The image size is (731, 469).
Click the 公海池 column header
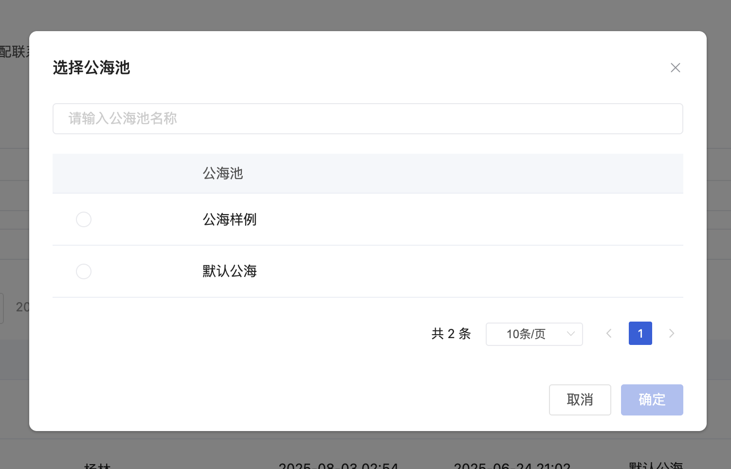[x=223, y=174]
